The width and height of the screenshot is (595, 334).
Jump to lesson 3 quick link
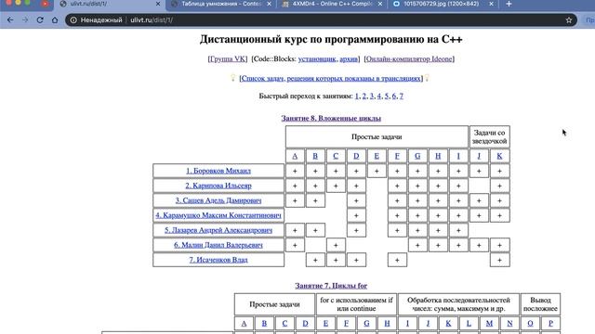(372, 96)
